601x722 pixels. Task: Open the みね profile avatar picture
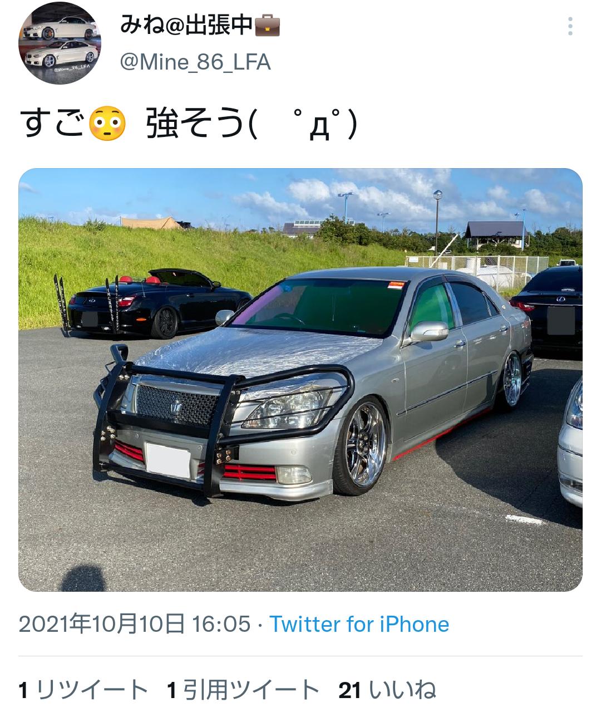(60, 44)
